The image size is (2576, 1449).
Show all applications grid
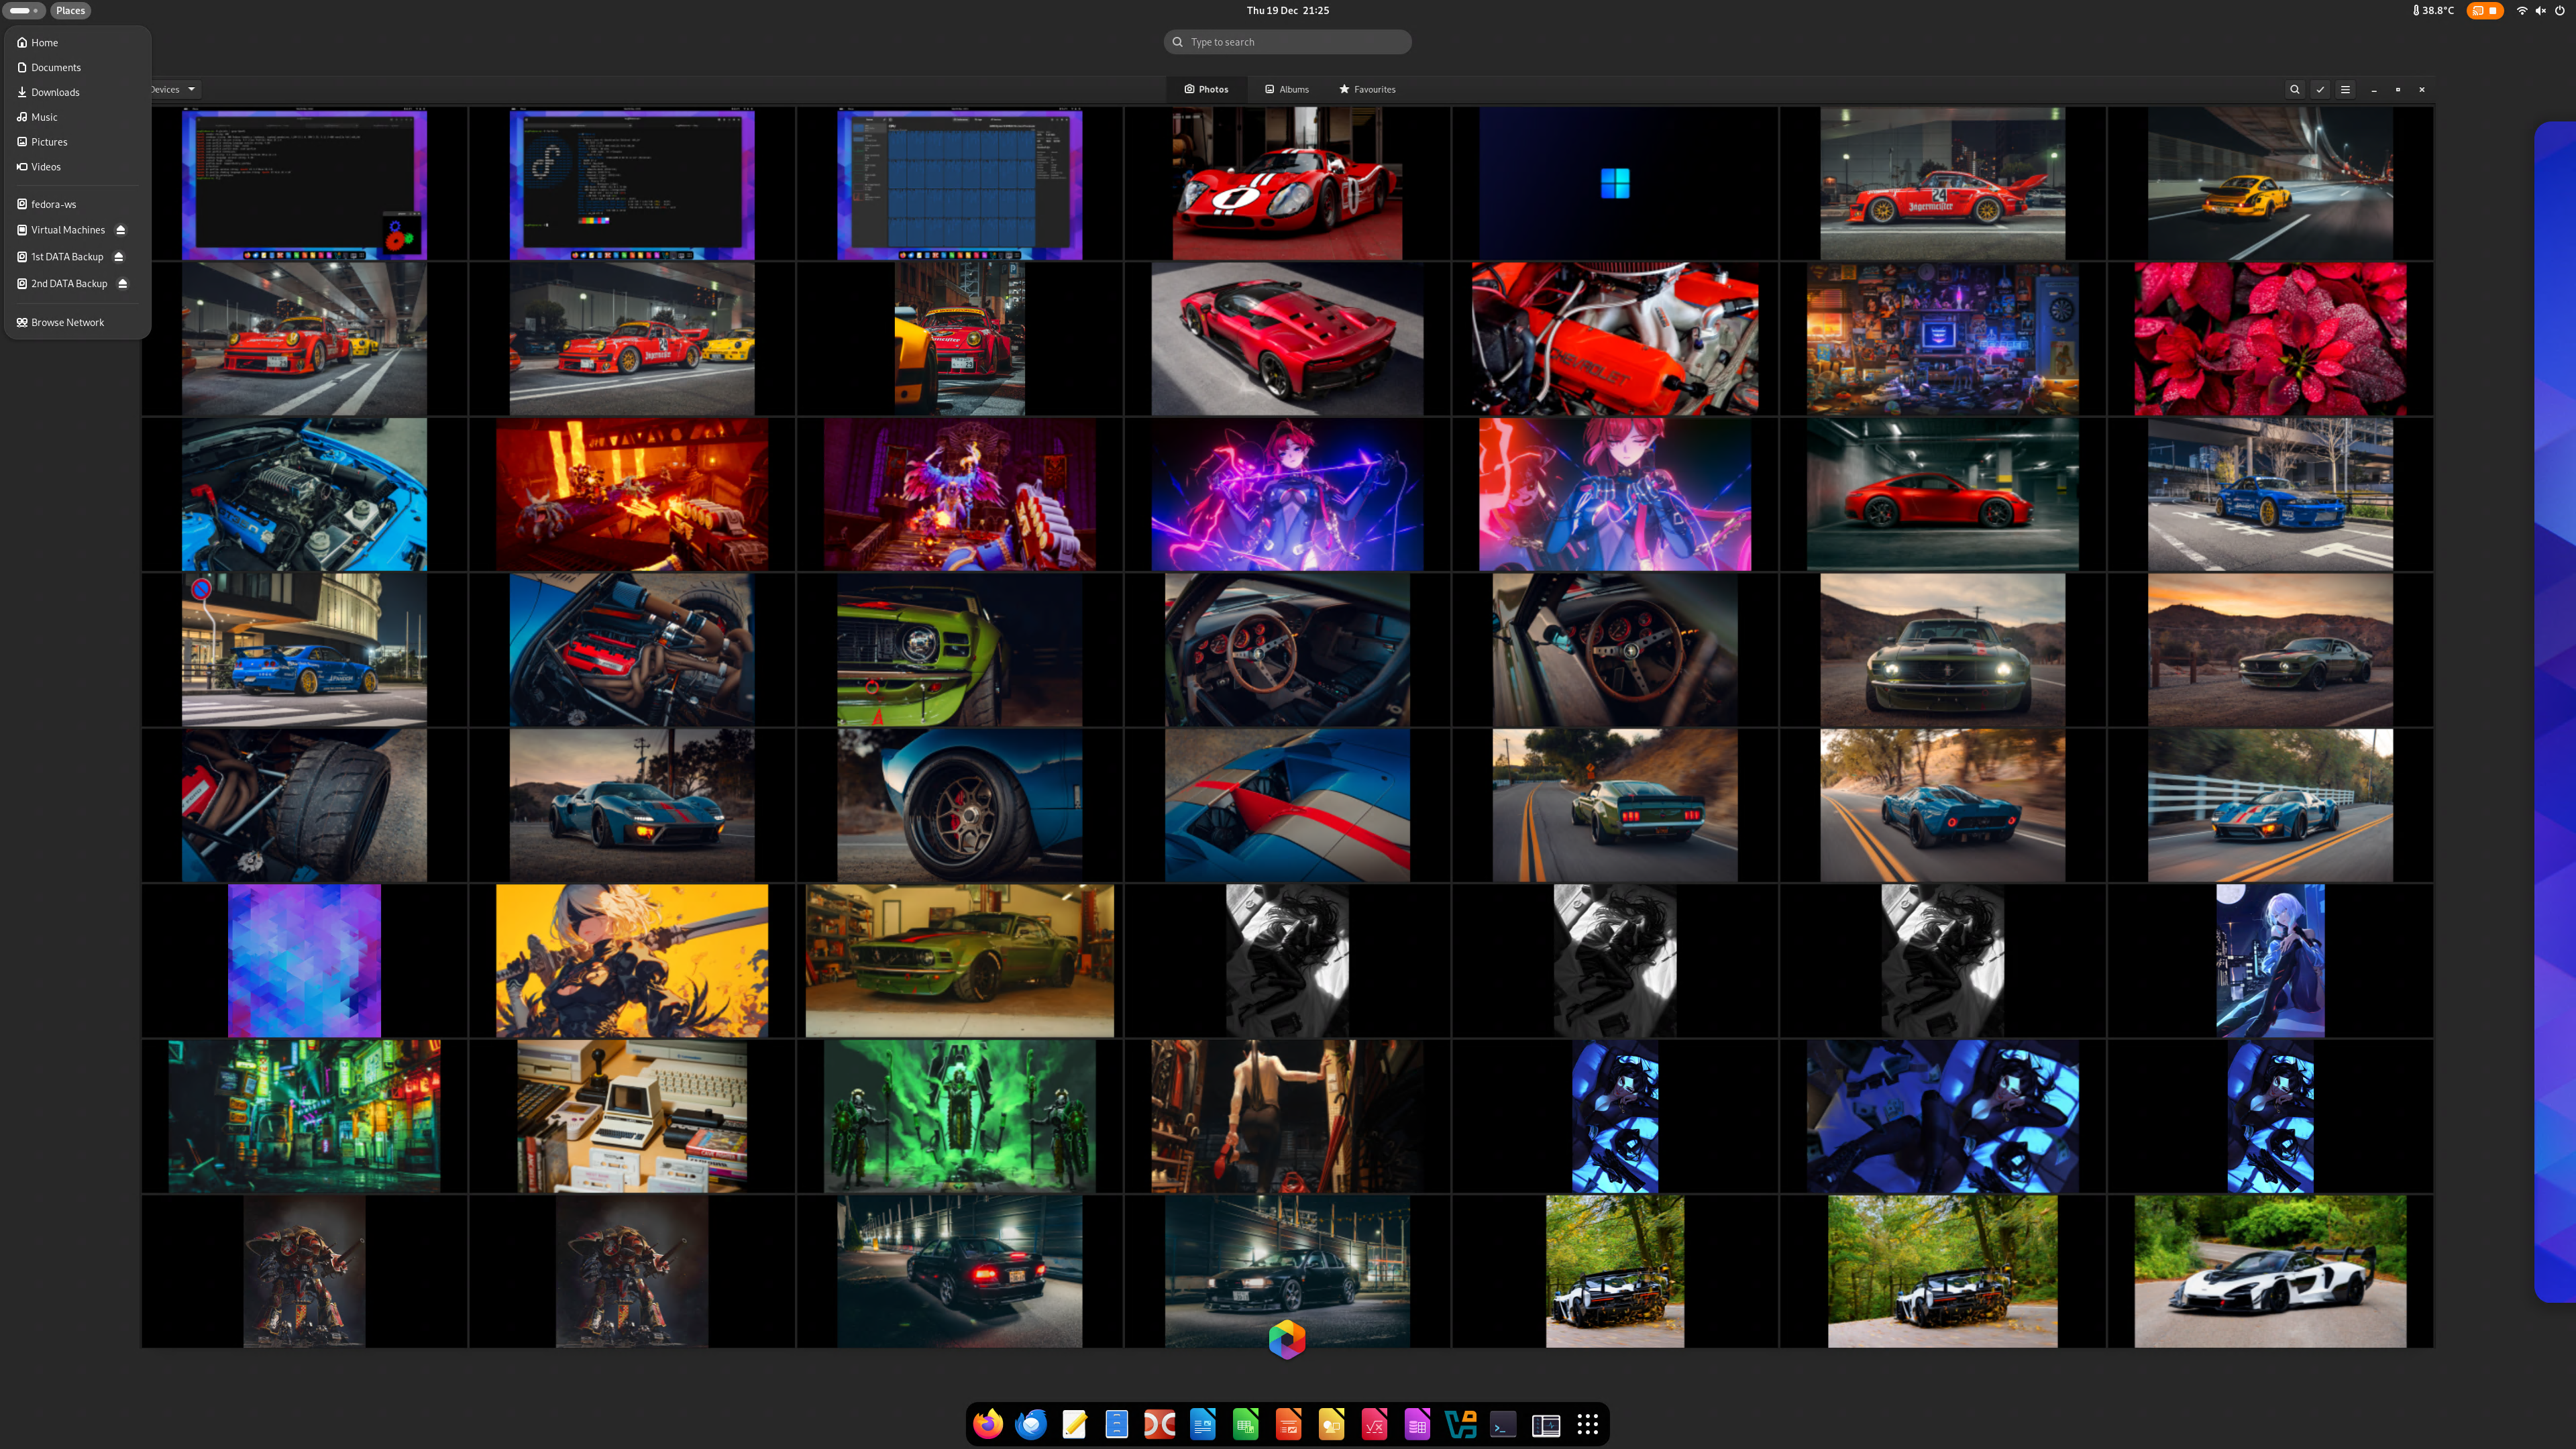[x=1587, y=1424]
